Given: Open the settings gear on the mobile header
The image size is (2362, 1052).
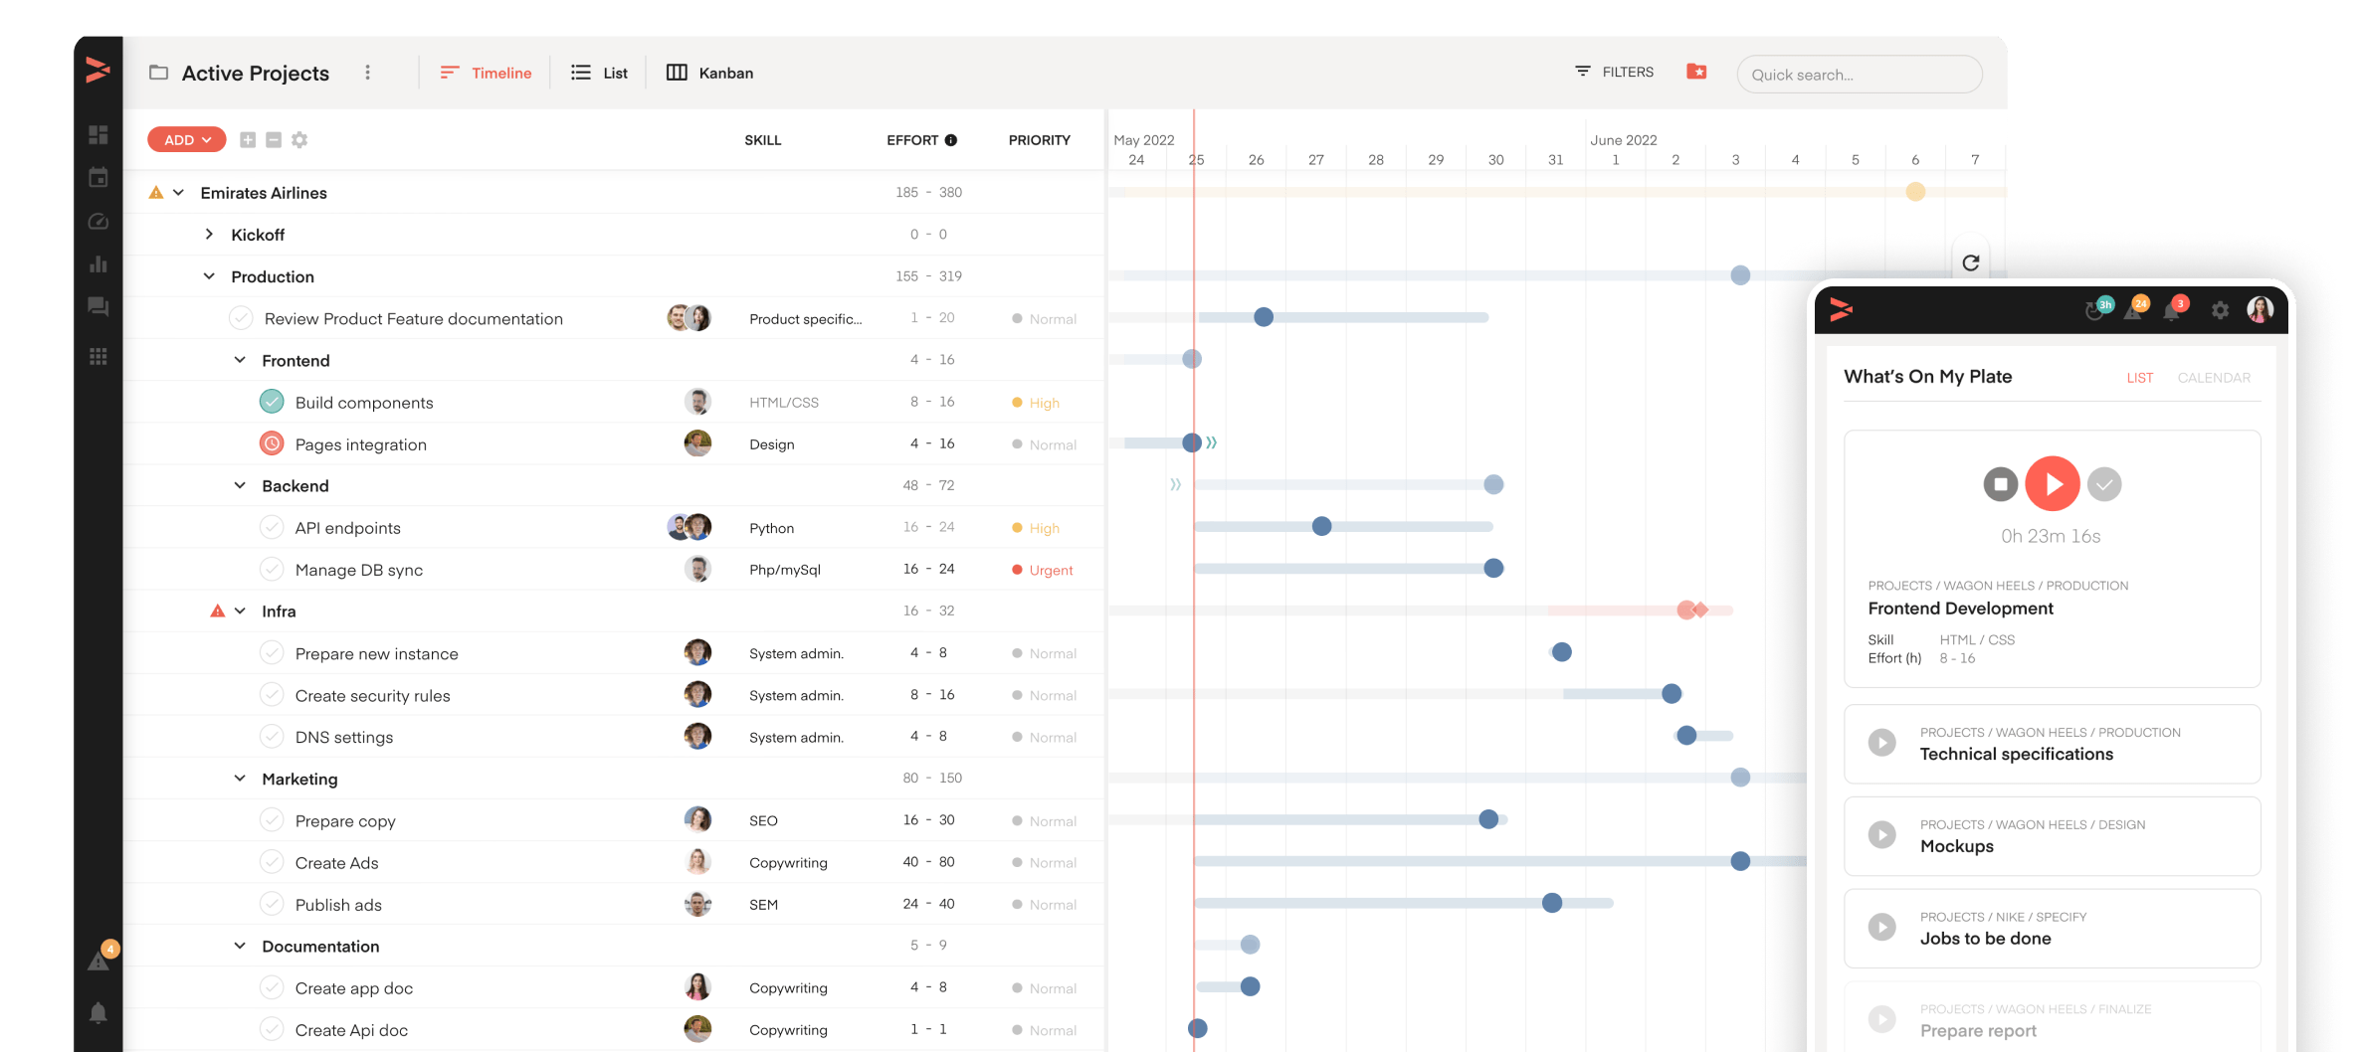Looking at the screenshot, I should (2220, 309).
